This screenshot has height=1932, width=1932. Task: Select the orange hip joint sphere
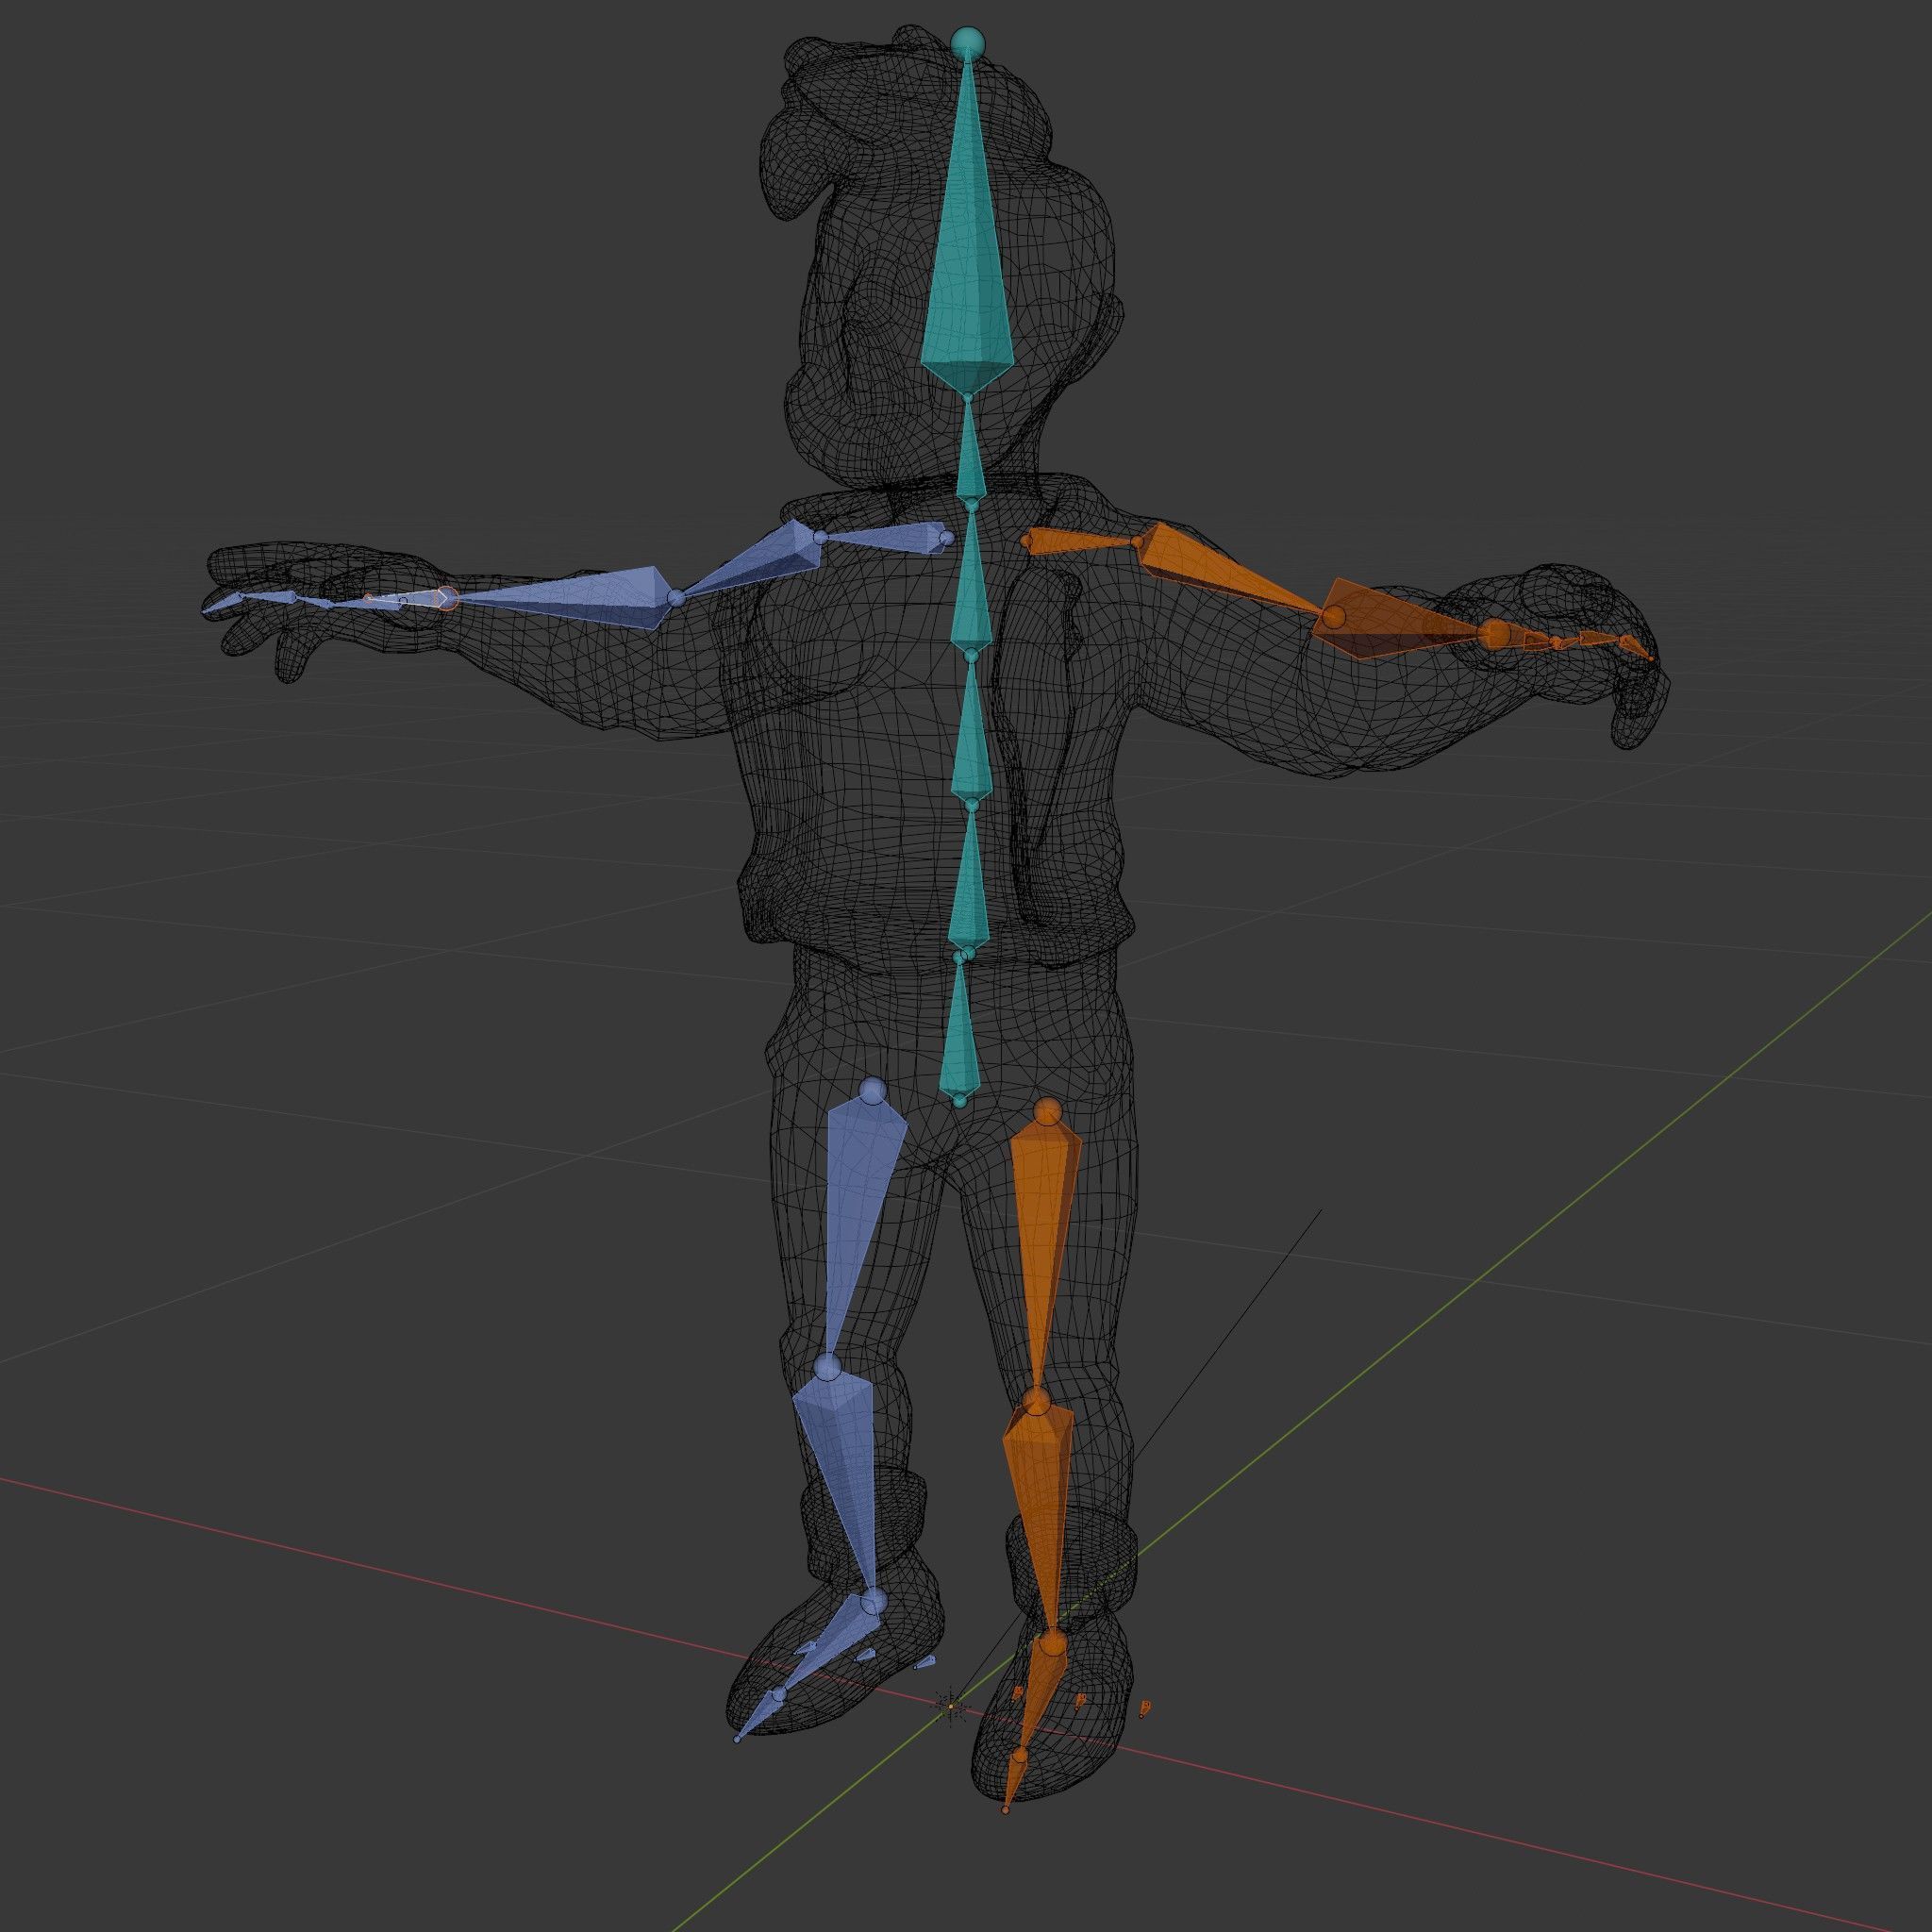[x=1047, y=1110]
